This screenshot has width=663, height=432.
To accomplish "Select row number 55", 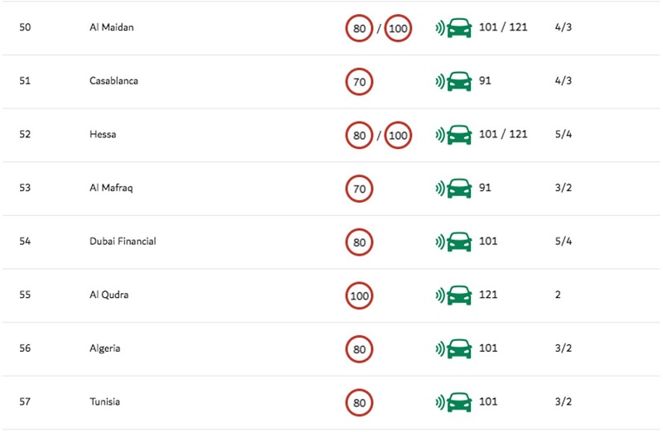I will 25,295.
